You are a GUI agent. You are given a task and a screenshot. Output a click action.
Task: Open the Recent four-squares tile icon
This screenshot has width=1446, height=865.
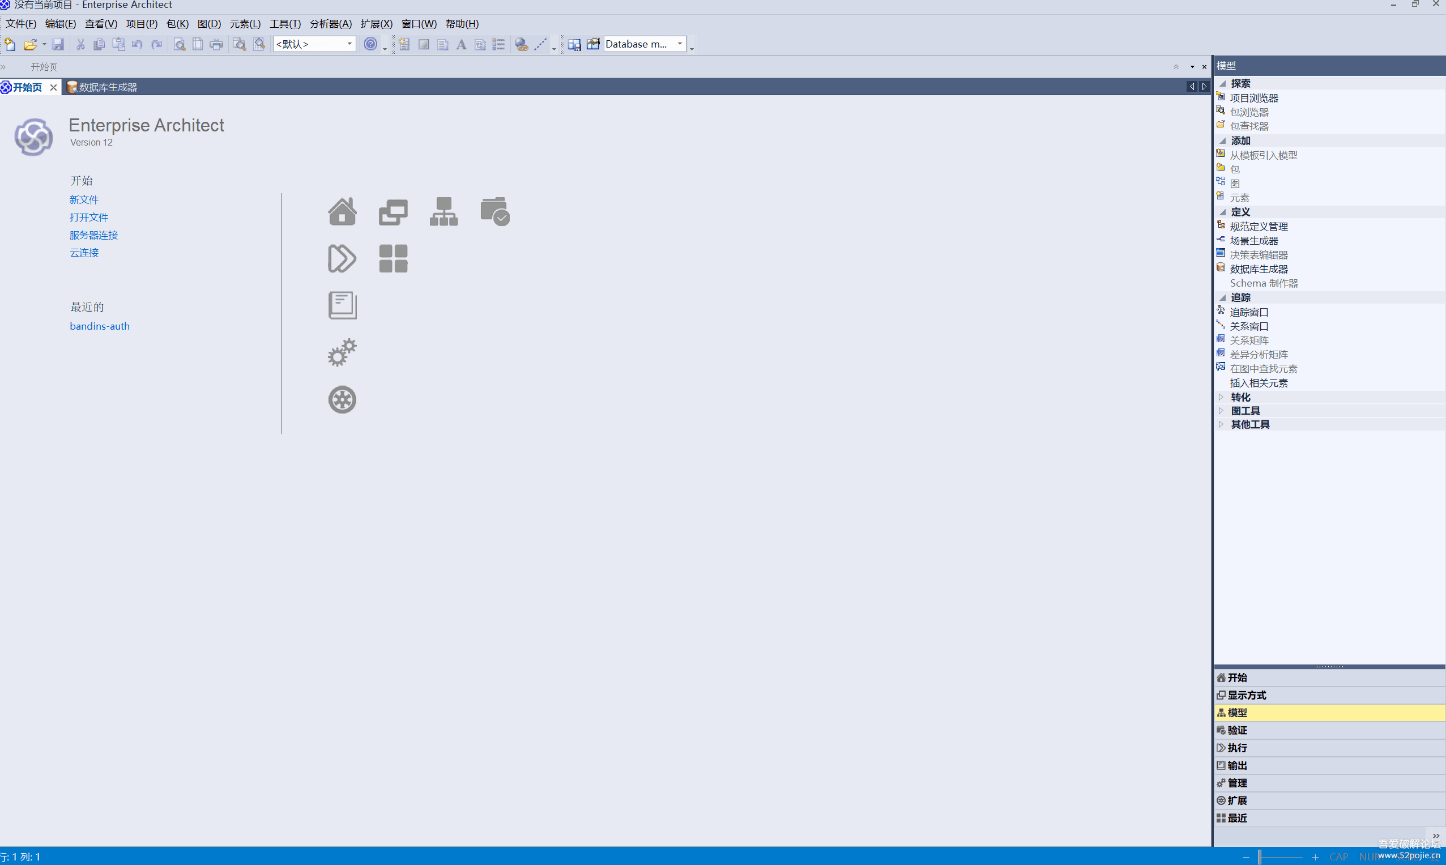[x=394, y=258]
